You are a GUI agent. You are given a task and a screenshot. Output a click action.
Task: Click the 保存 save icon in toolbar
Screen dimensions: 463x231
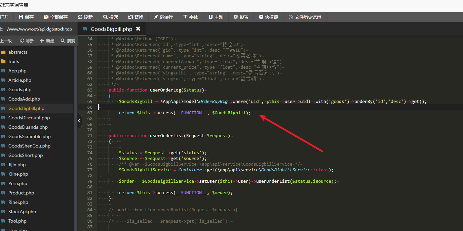(x=21, y=17)
